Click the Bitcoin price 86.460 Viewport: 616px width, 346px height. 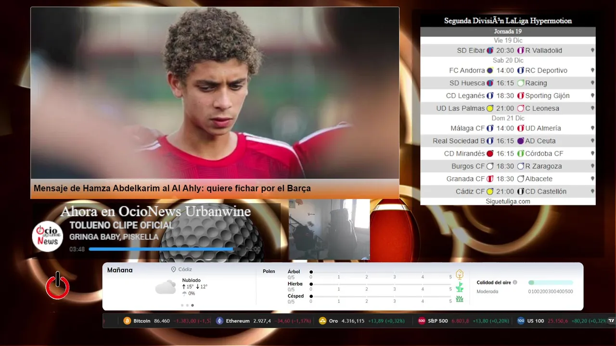click(162, 321)
